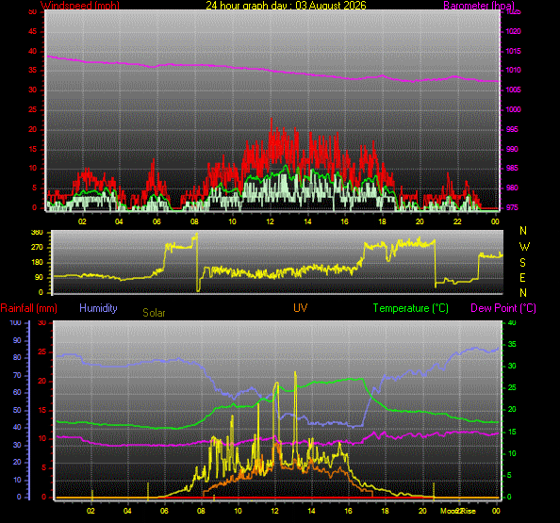This screenshot has height=523, width=560.
Task: Click humidity axis value "70"
Action: [17, 375]
